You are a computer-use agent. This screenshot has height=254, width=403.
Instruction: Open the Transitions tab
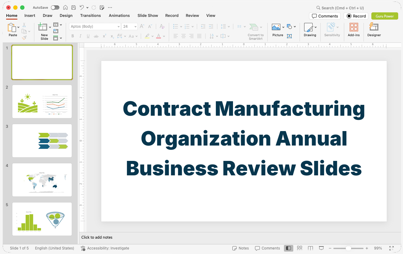tap(90, 16)
